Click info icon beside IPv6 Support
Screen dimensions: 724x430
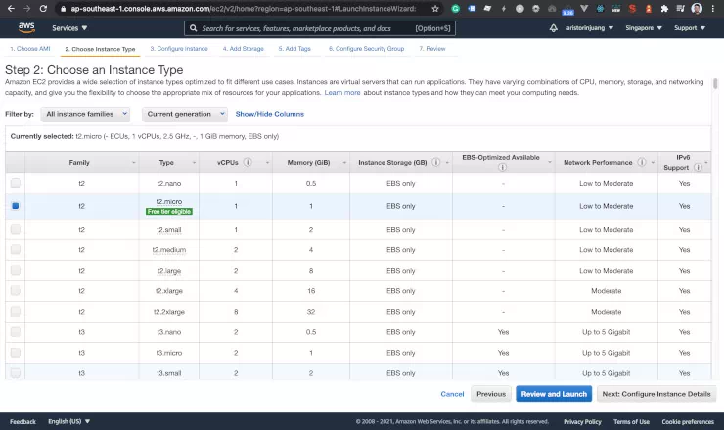[x=698, y=167]
